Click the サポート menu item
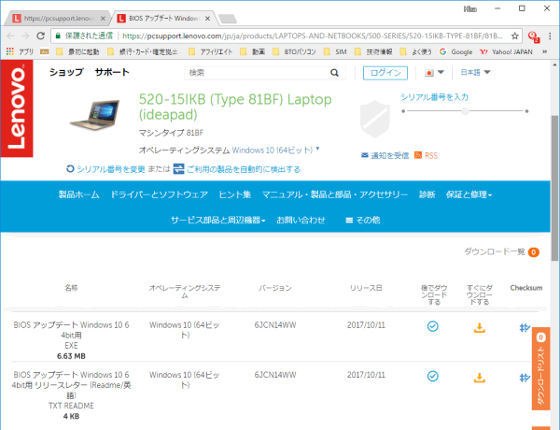Screen dimensions: 560x430 pos(112,72)
